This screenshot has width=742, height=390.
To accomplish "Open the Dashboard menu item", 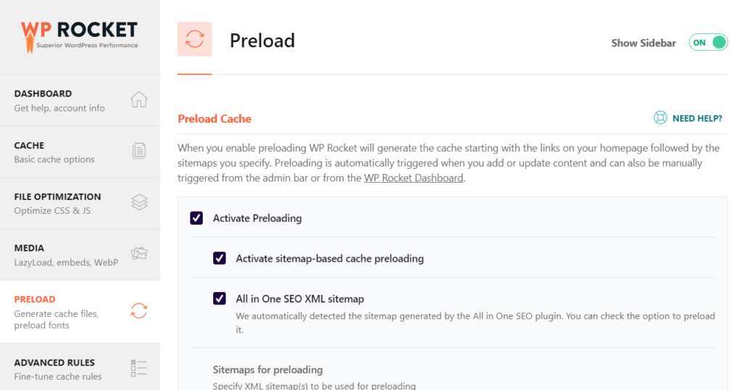I will tap(80, 100).
